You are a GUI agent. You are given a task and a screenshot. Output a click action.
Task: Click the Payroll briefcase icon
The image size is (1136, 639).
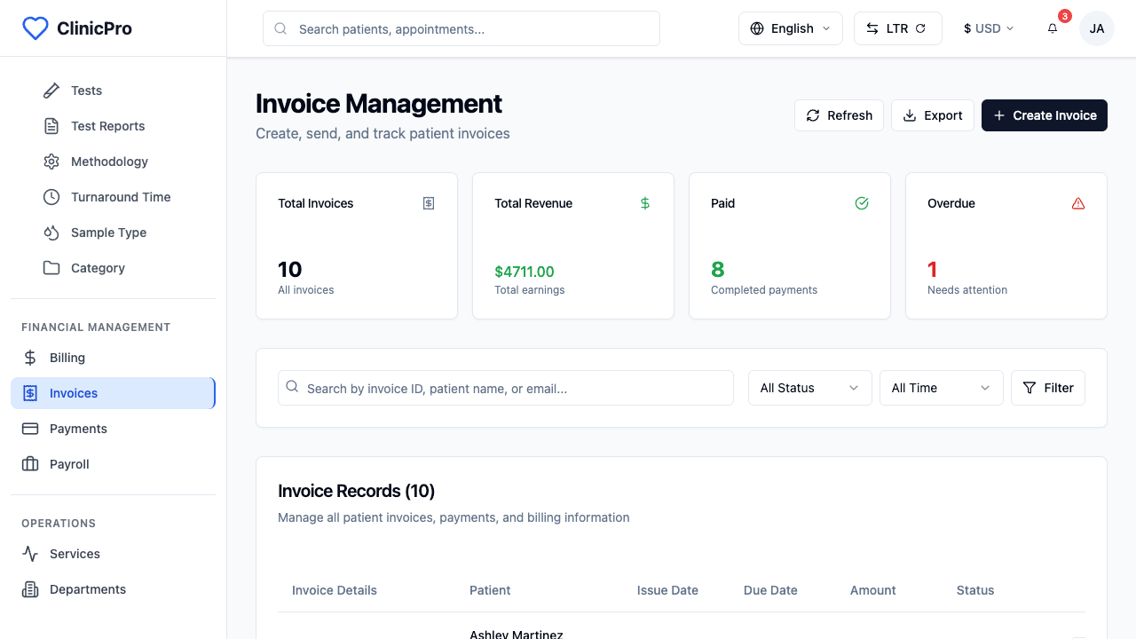tap(30, 464)
